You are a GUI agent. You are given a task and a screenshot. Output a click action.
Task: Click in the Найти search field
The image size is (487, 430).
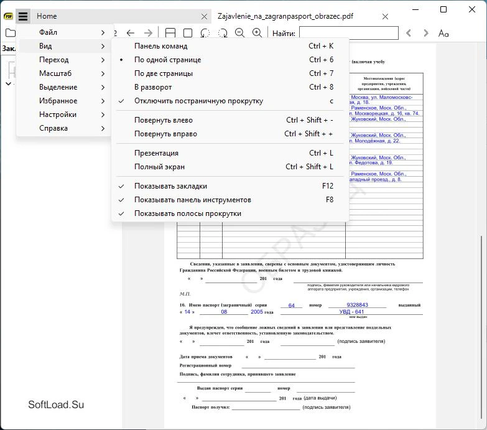pos(349,33)
